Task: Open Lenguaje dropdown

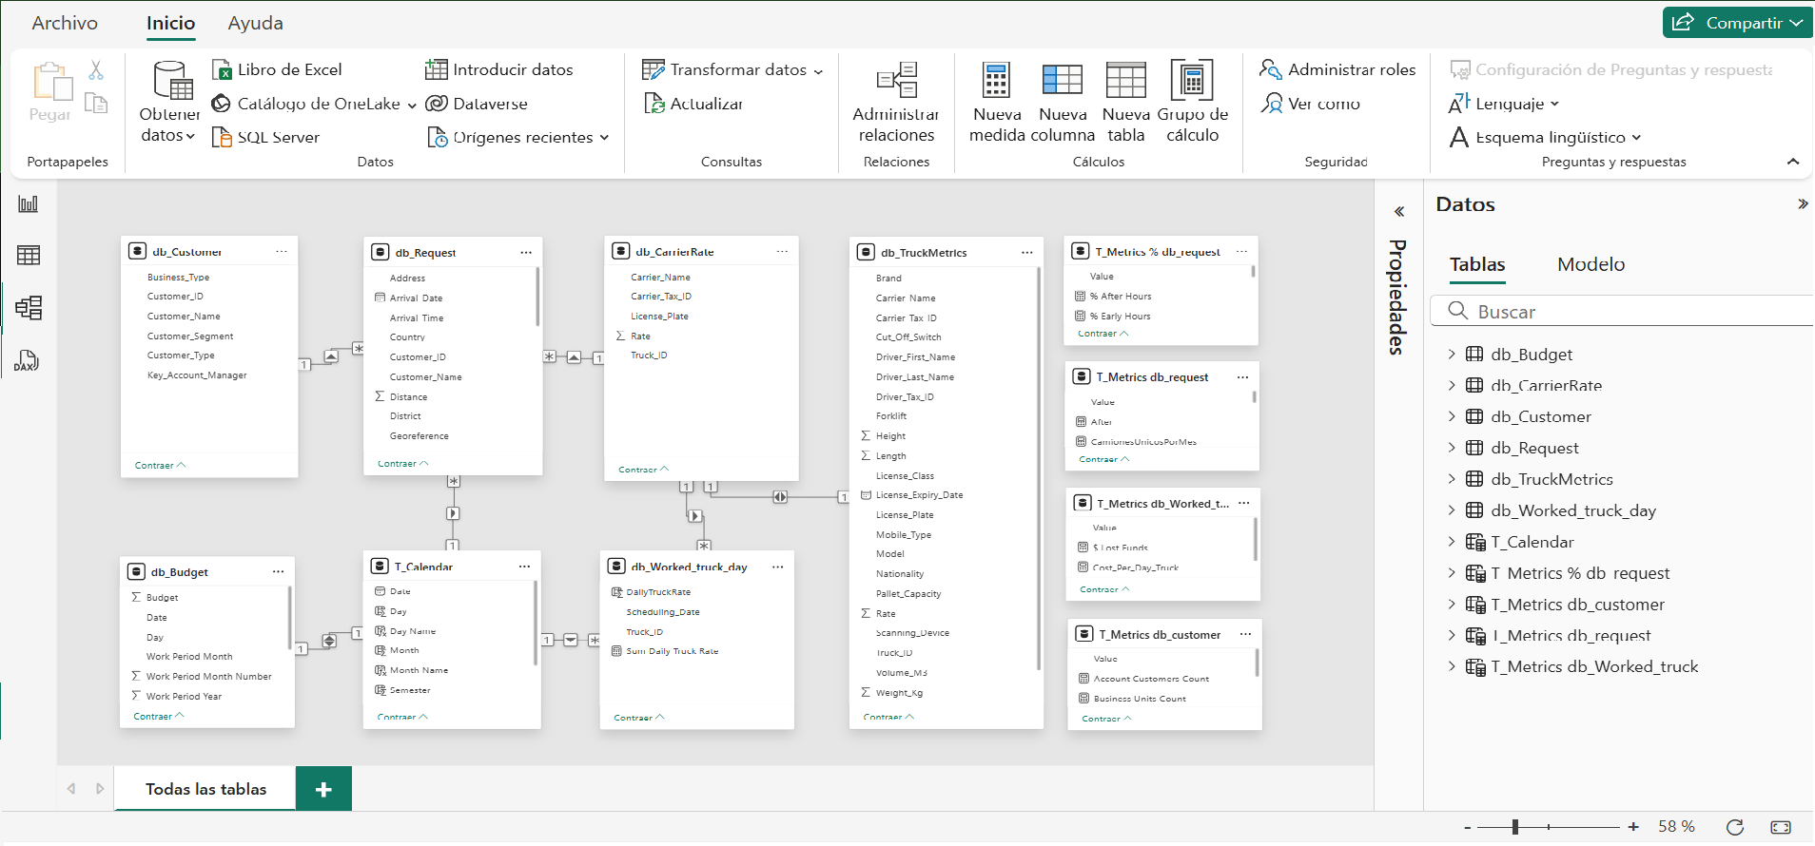Action: 1504,104
